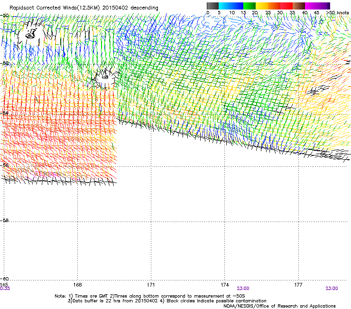The height and width of the screenshot is (309, 351).
Task: Click the -50 latitude axis label
Action: pos(4,16)
